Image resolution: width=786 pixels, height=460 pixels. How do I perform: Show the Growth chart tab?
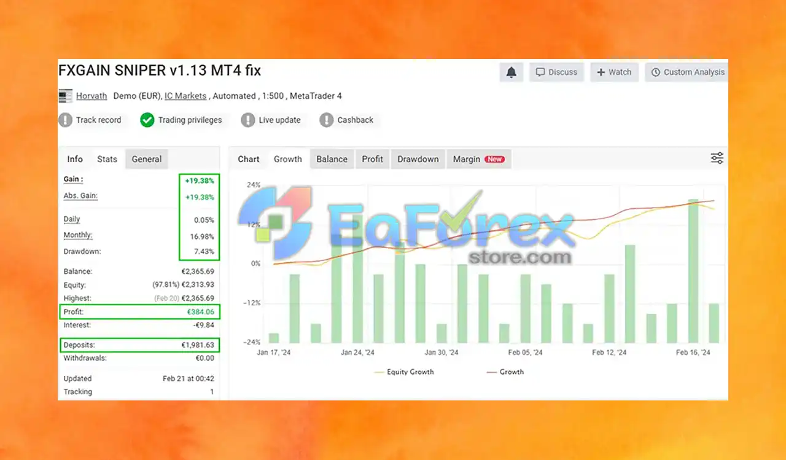(x=288, y=159)
